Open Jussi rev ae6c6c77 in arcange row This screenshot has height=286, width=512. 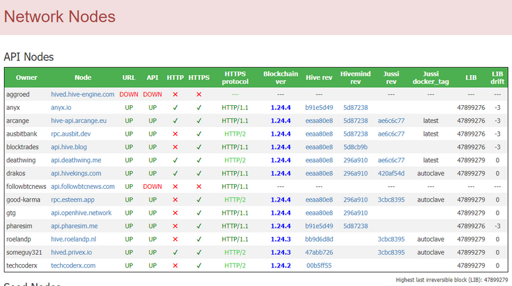(x=391, y=120)
